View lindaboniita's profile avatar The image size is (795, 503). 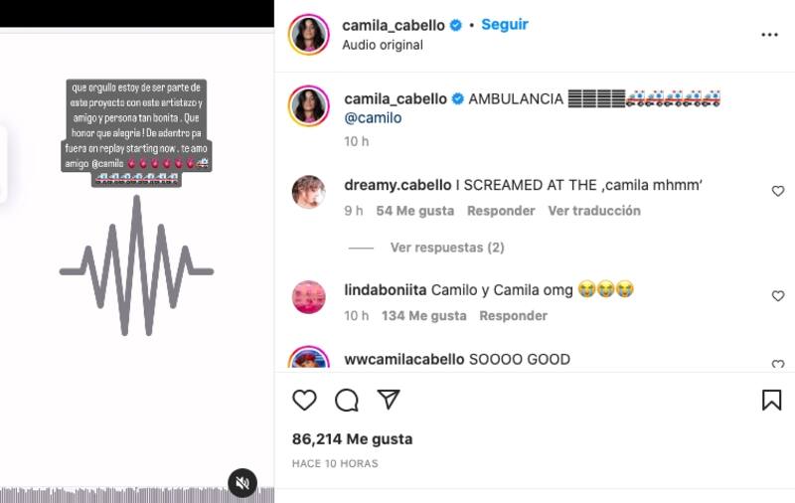coord(309,296)
